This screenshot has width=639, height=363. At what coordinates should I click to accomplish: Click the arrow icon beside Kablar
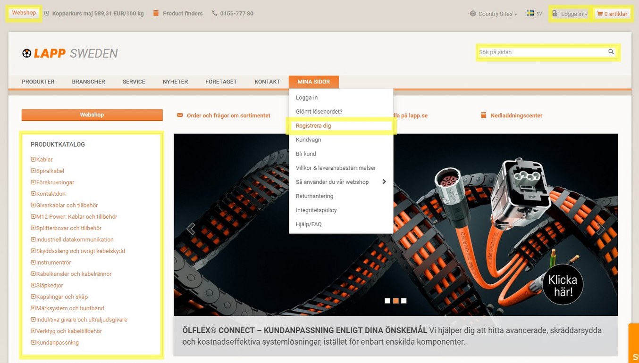pyautogui.click(x=33, y=159)
